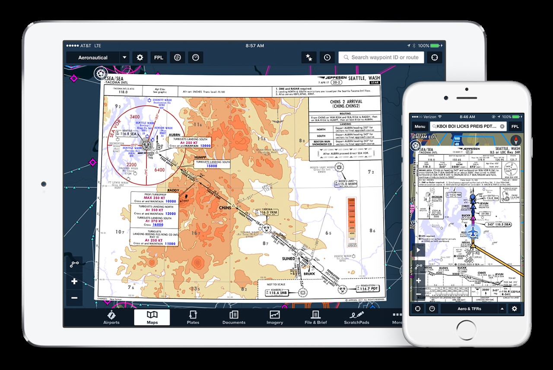
Task: Click the KBOI BOI LICKS route search field
Action: pos(468,126)
